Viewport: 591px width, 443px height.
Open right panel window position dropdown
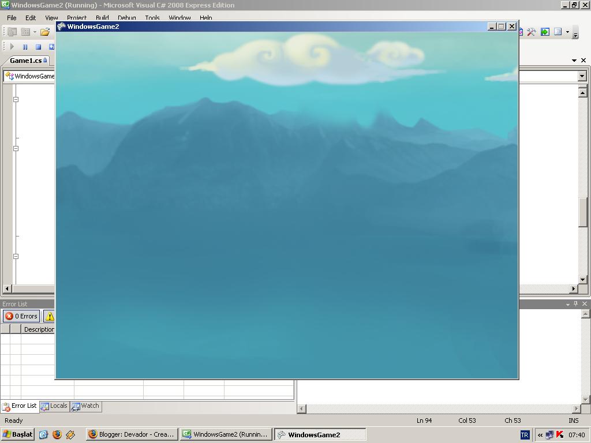click(568, 304)
